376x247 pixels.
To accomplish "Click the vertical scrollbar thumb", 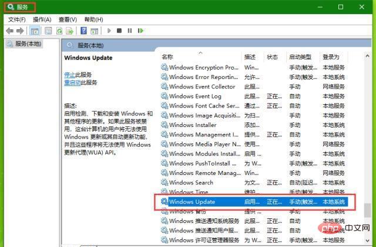I will pyautogui.click(x=367, y=210).
